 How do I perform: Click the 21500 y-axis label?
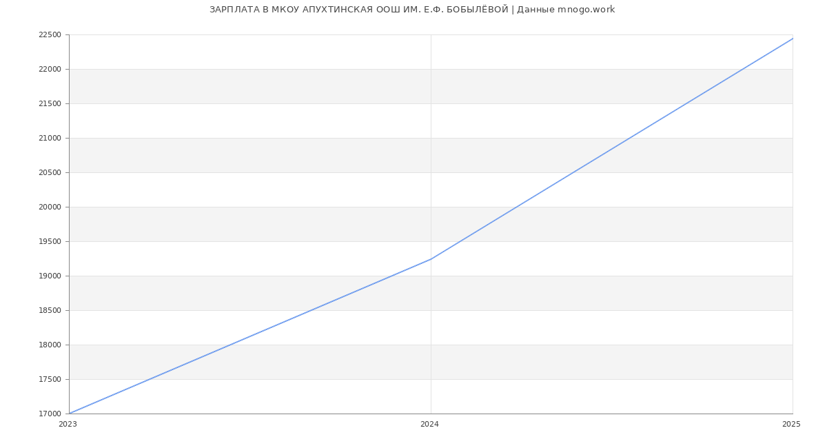point(50,104)
